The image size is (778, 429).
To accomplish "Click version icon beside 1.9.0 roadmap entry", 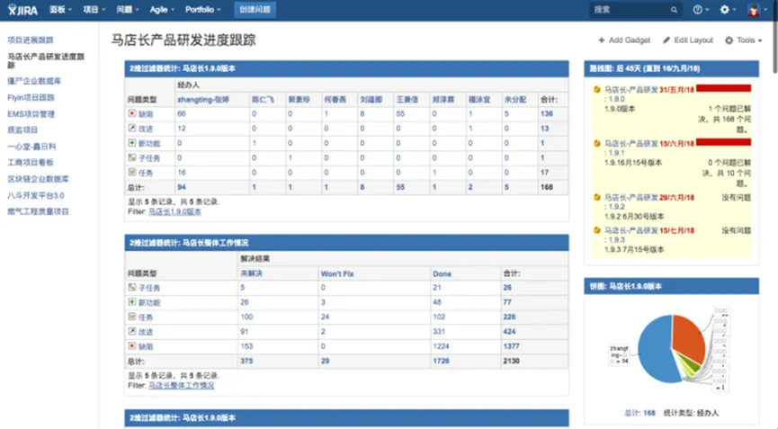I will click(597, 90).
